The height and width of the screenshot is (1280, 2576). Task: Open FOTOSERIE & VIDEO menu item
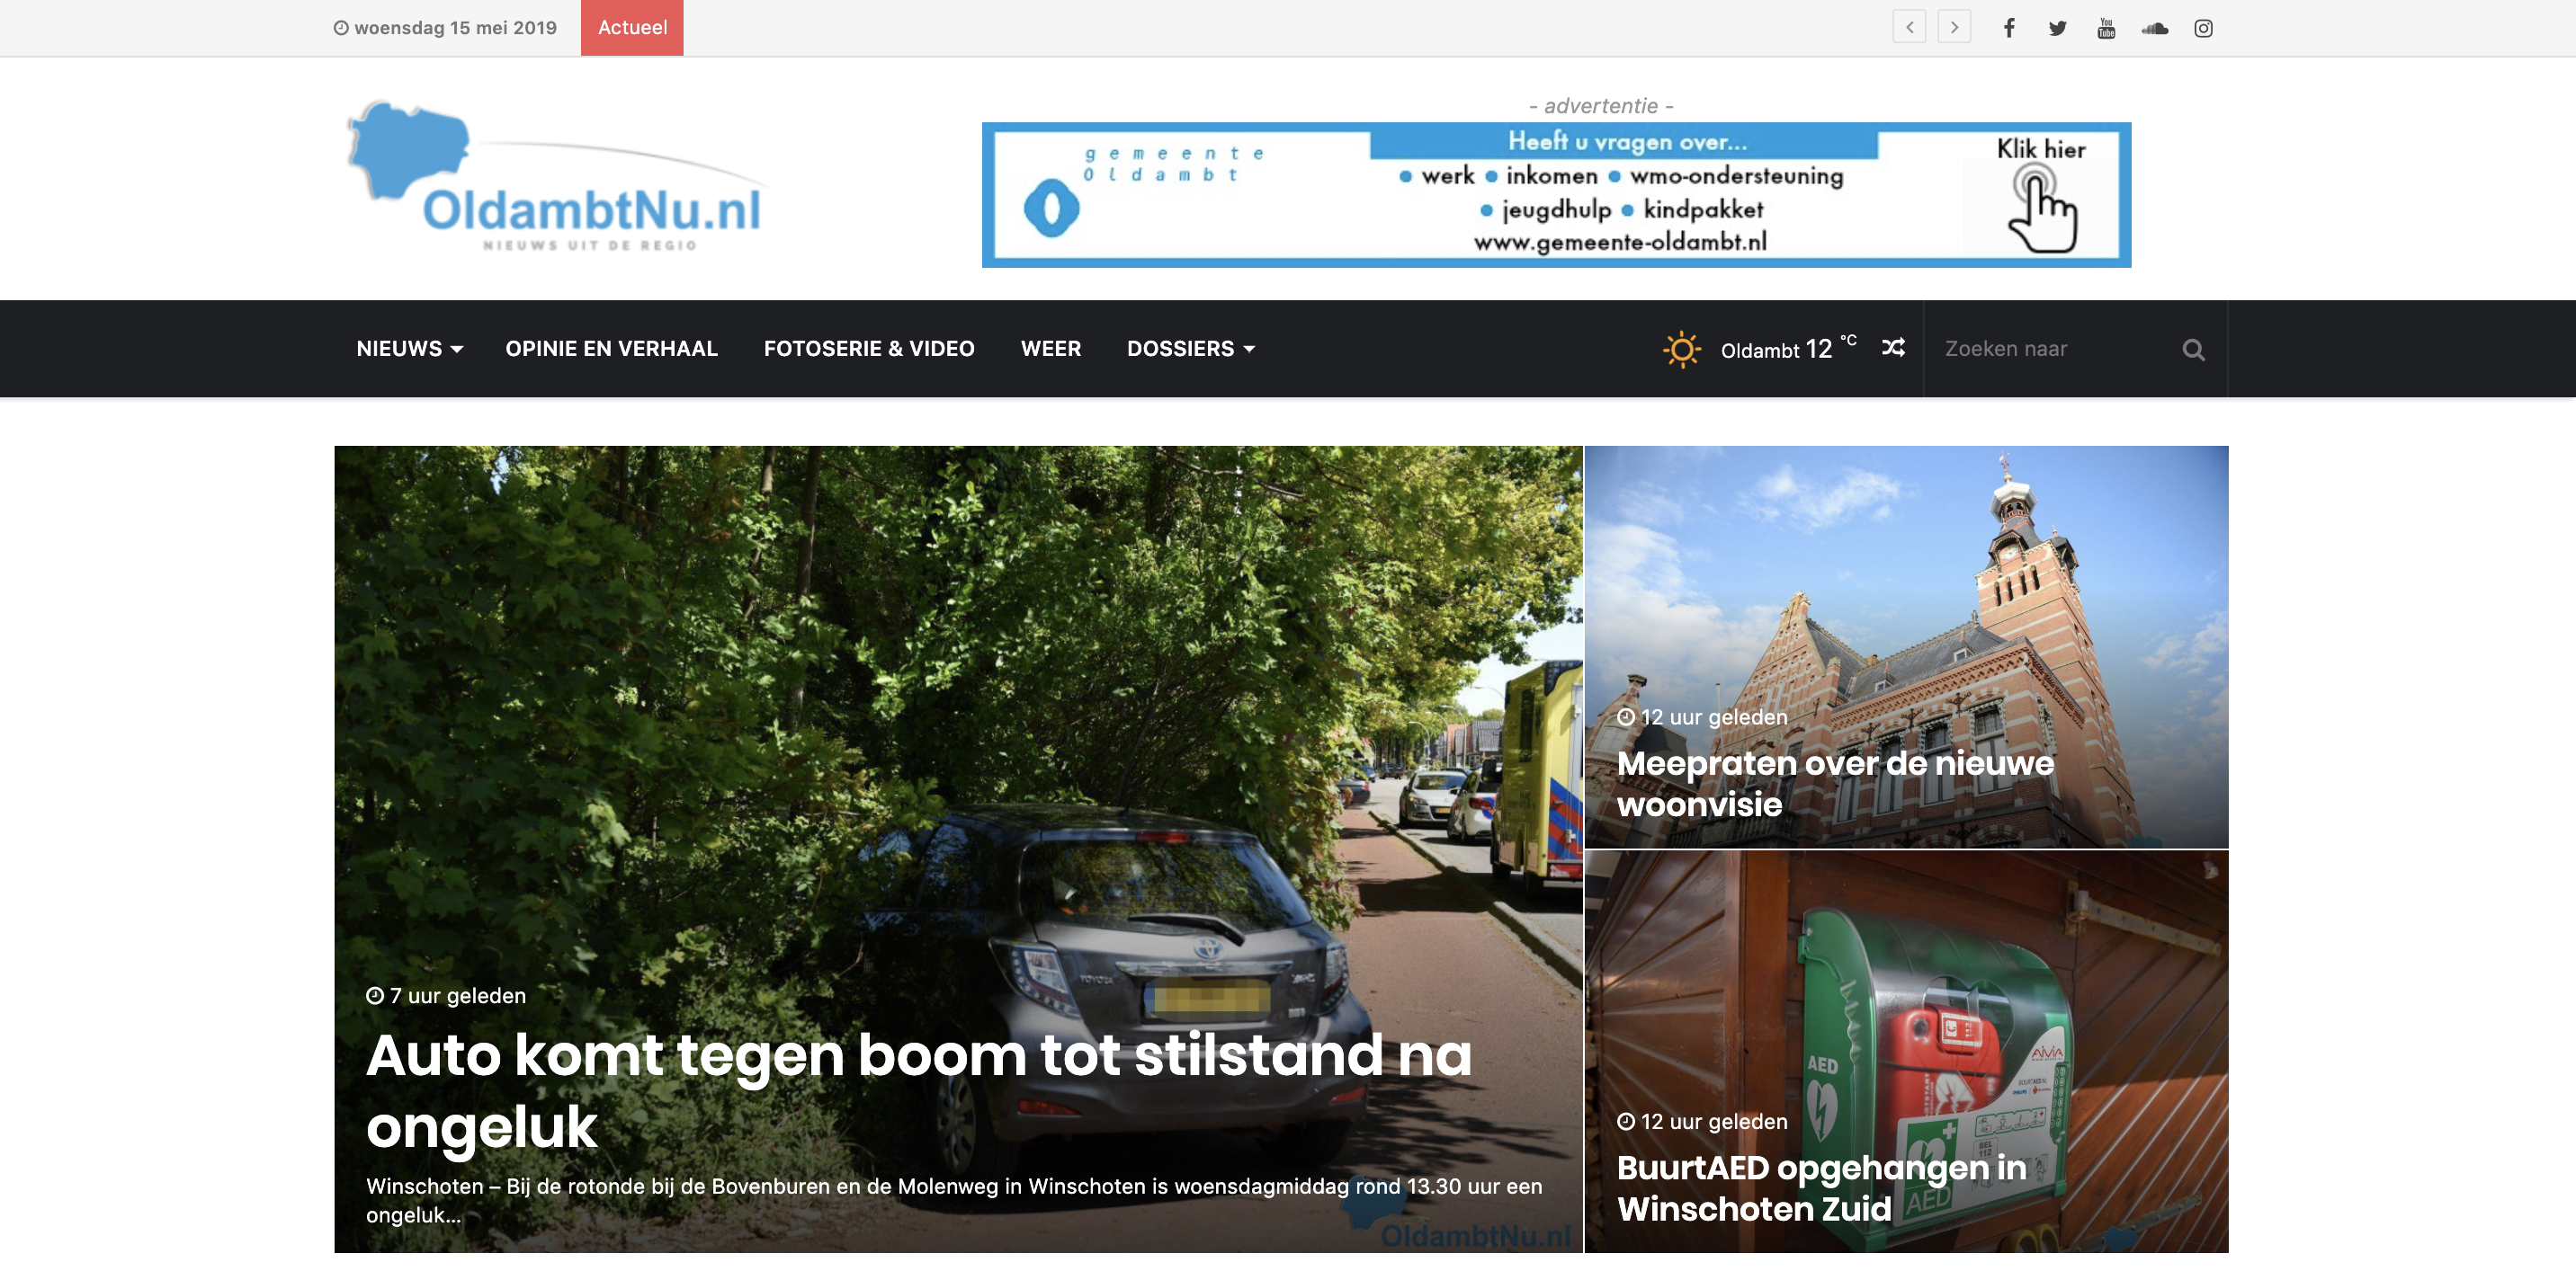pyautogui.click(x=868, y=349)
